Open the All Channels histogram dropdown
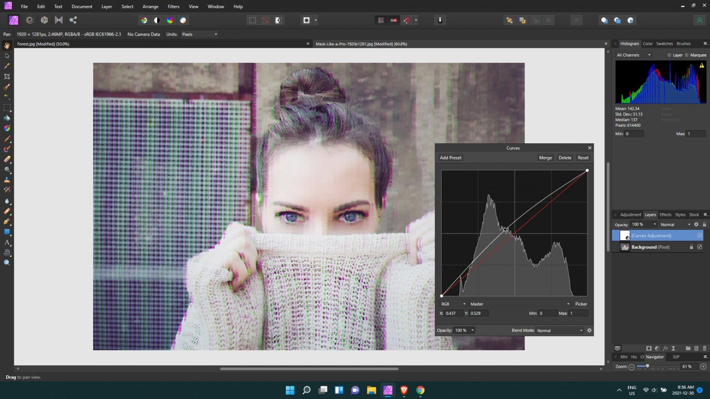 [633, 55]
